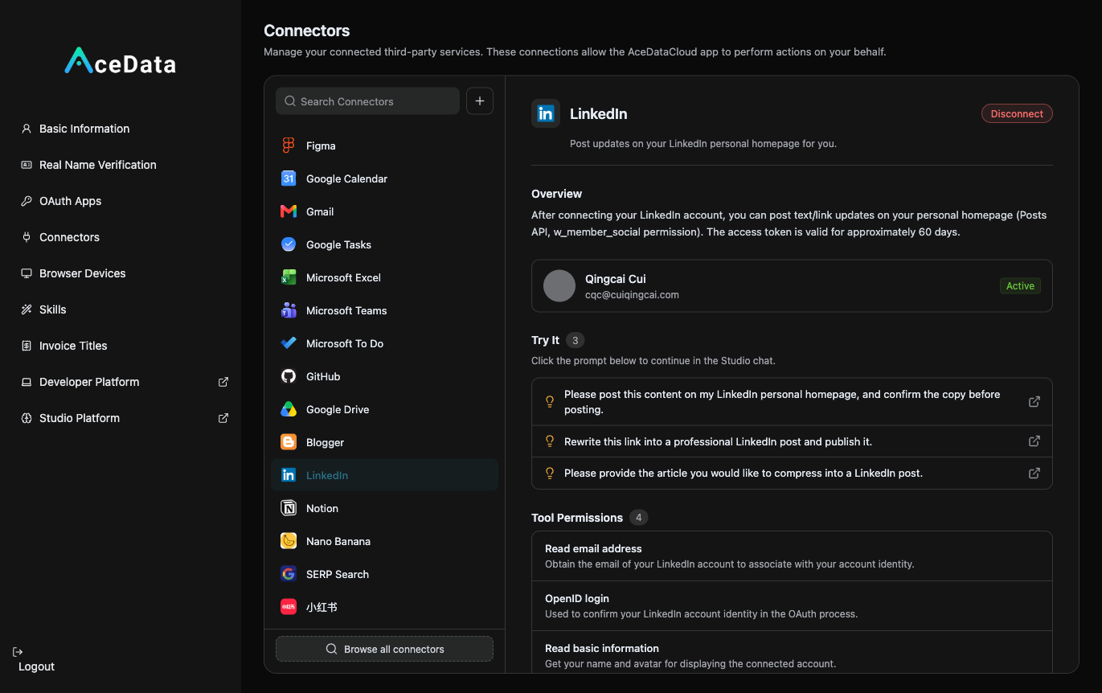Click email cqc@cuiqingcai.com text

coord(632,295)
